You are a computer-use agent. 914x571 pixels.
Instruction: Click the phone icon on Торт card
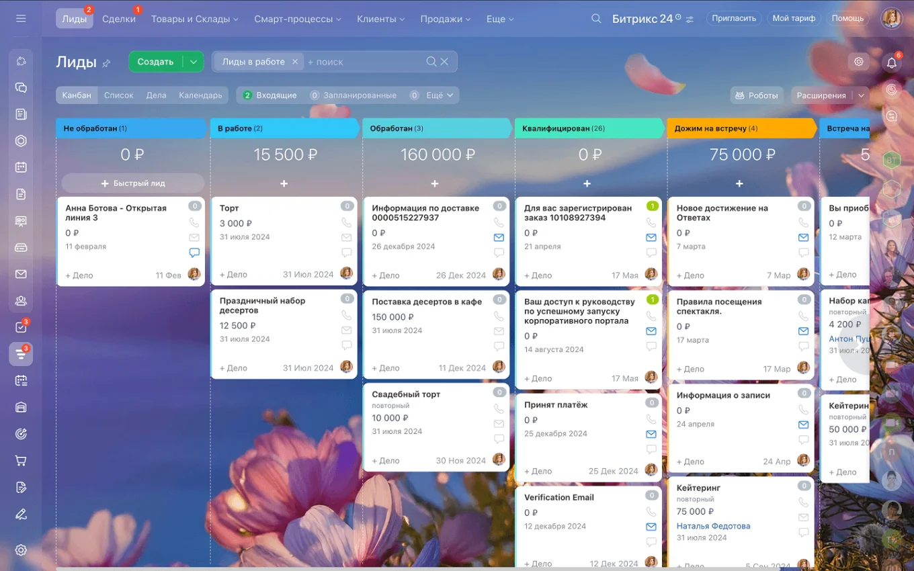[x=347, y=222]
